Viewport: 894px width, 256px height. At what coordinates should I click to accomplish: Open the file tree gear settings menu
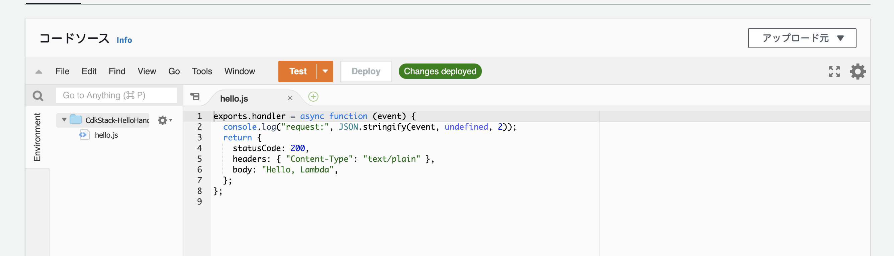click(x=165, y=120)
